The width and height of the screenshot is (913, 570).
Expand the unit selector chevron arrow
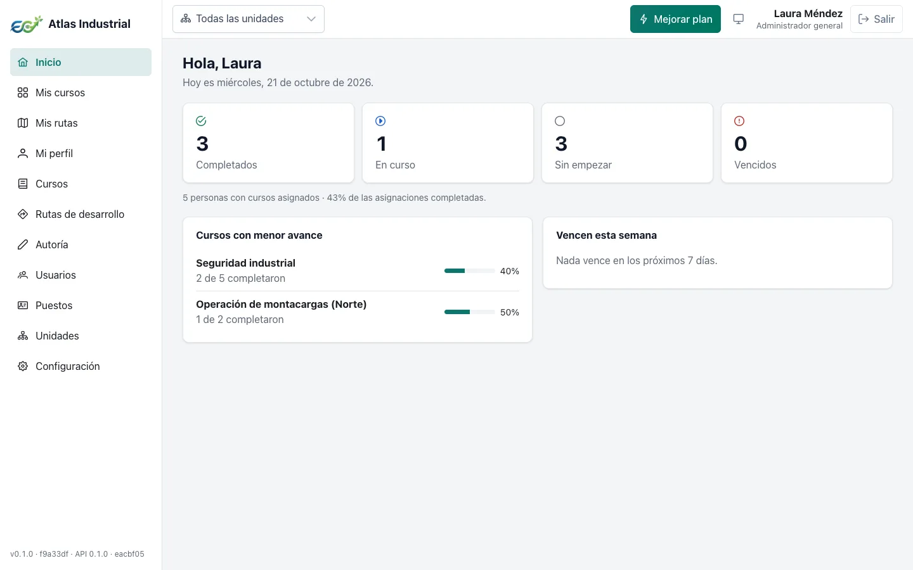[311, 19]
